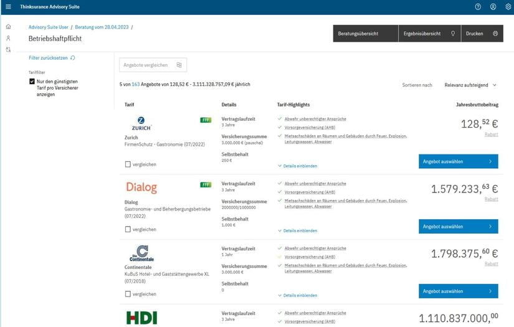Tick vergleichen checkbox for Dialog

point(128,229)
